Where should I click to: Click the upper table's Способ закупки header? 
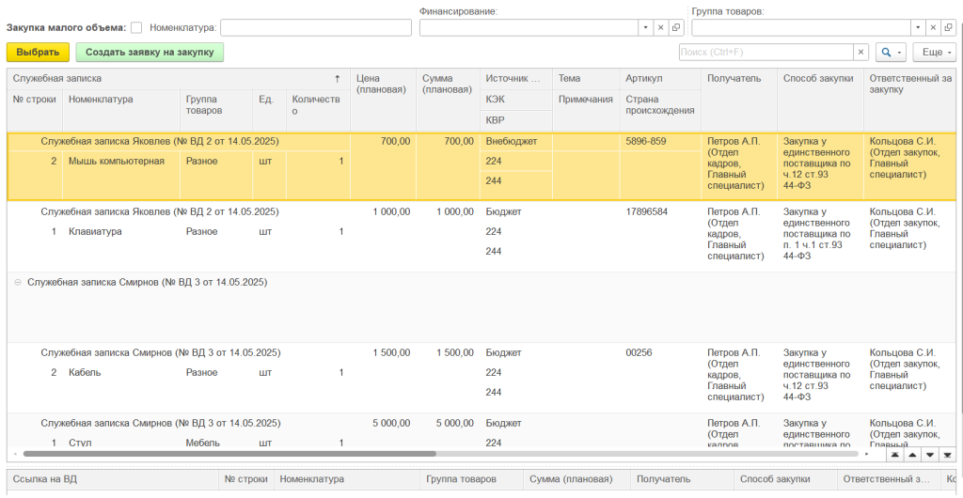(820, 100)
